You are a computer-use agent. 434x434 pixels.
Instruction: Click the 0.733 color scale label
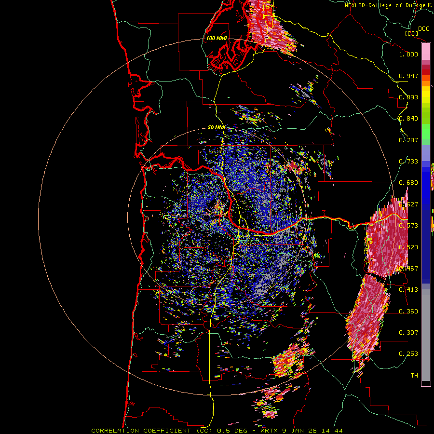click(408, 162)
